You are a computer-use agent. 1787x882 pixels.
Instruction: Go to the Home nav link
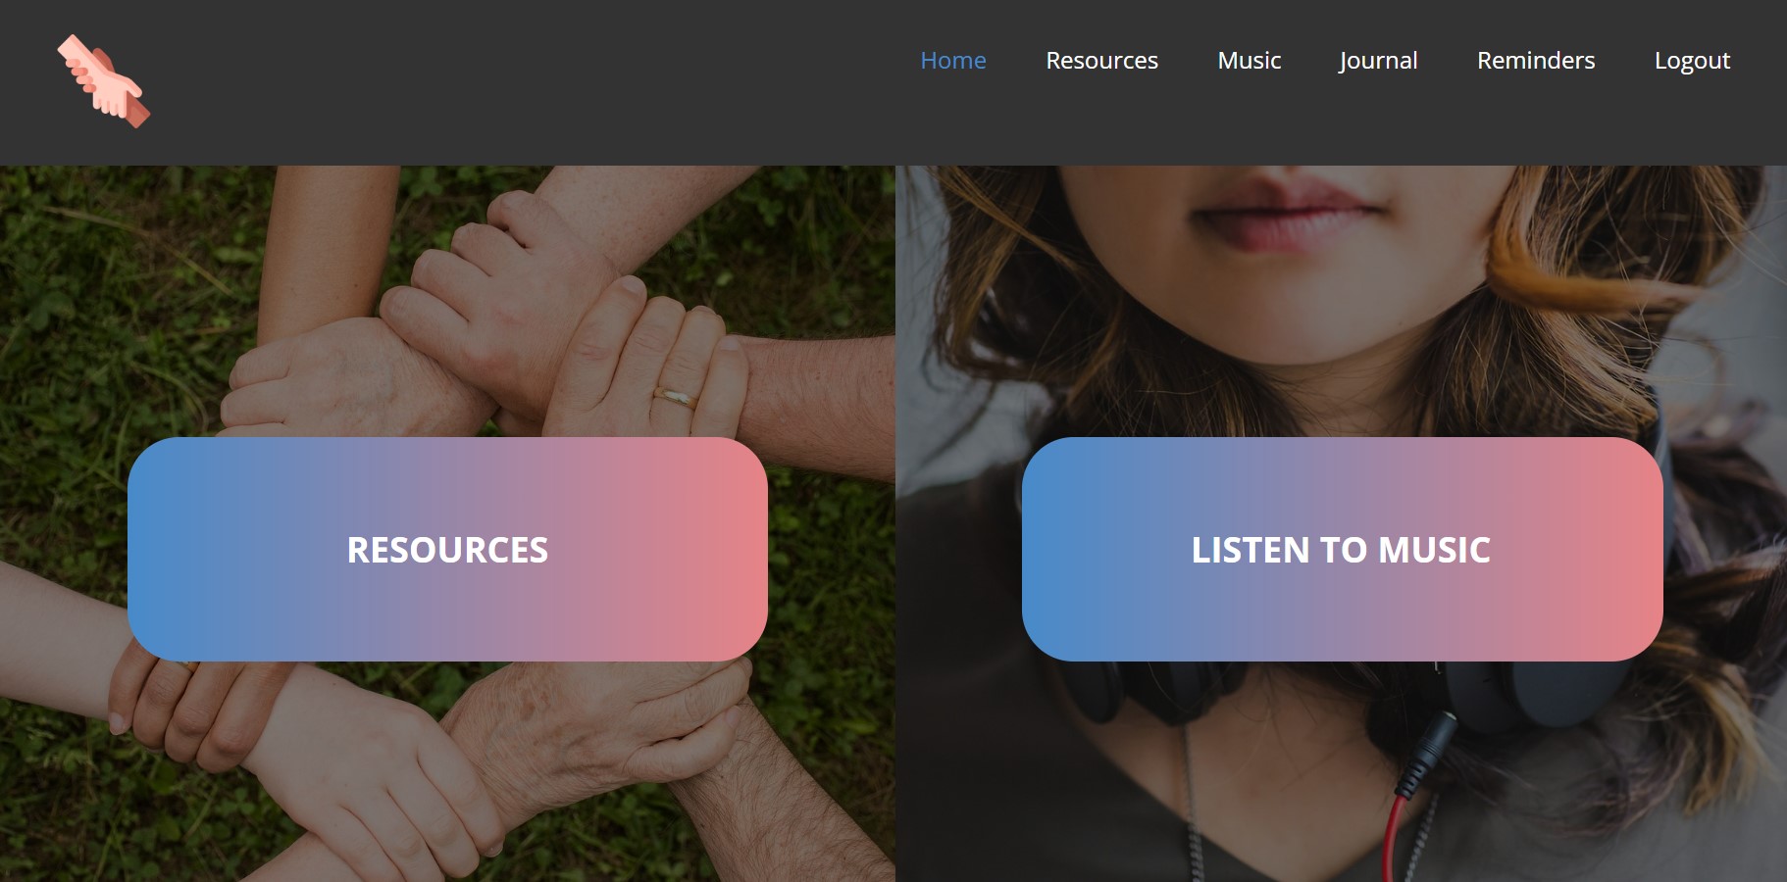pyautogui.click(x=953, y=61)
